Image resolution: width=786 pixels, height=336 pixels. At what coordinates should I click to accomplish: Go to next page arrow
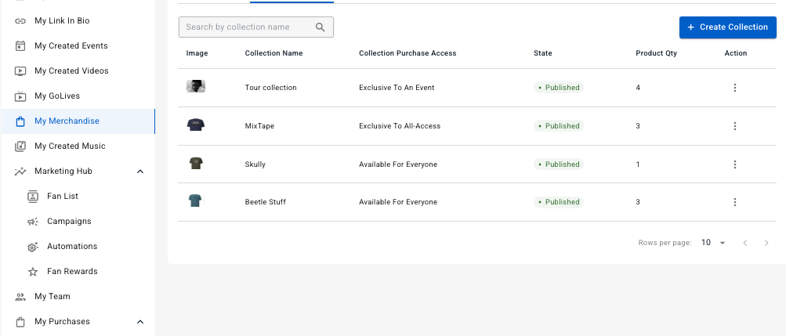(766, 243)
